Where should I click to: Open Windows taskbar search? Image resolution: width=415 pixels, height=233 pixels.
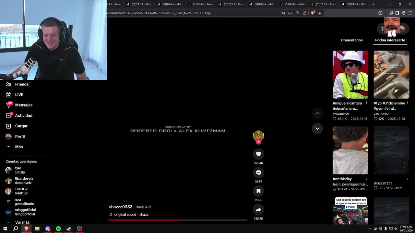click(16, 229)
